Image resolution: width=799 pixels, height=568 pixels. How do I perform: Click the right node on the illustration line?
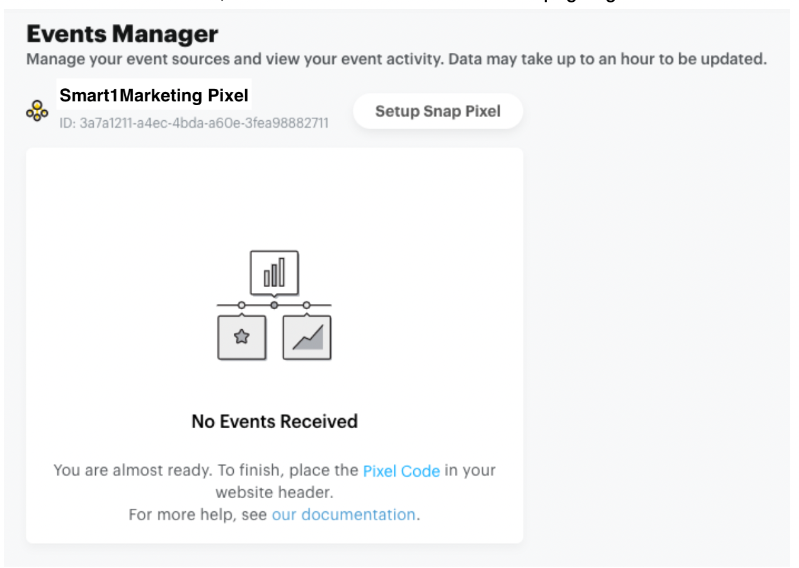[307, 305]
